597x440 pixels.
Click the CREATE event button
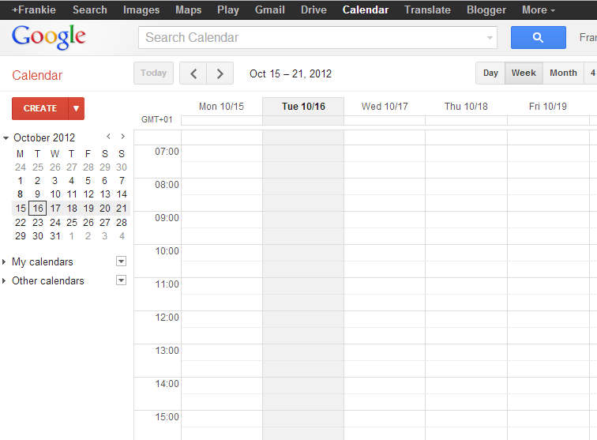pyautogui.click(x=40, y=108)
